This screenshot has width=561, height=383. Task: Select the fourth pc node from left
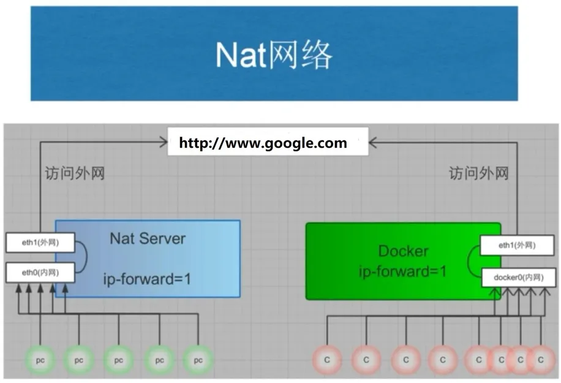point(160,360)
